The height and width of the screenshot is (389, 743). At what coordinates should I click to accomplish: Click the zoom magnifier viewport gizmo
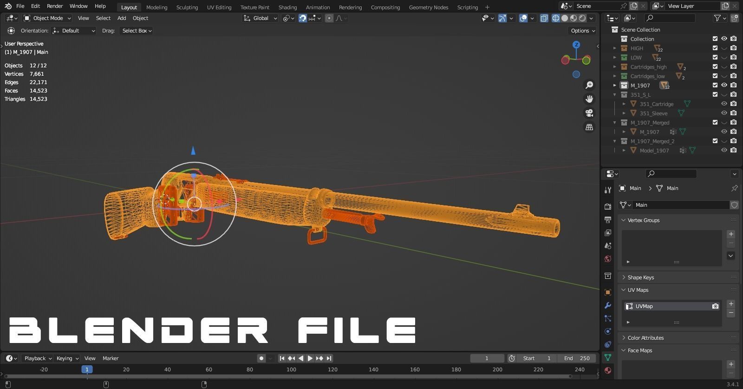[589, 85]
